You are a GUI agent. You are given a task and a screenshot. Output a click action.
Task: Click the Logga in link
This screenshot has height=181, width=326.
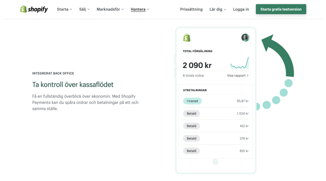point(241,9)
